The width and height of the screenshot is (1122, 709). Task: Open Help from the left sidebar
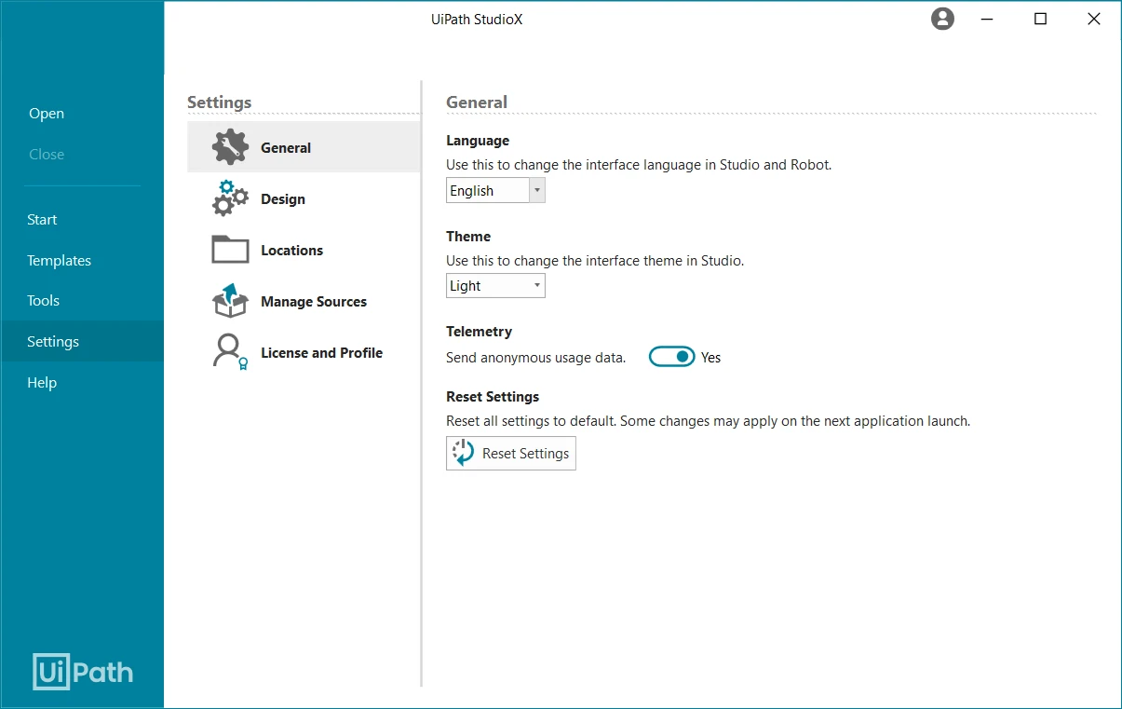(x=42, y=383)
